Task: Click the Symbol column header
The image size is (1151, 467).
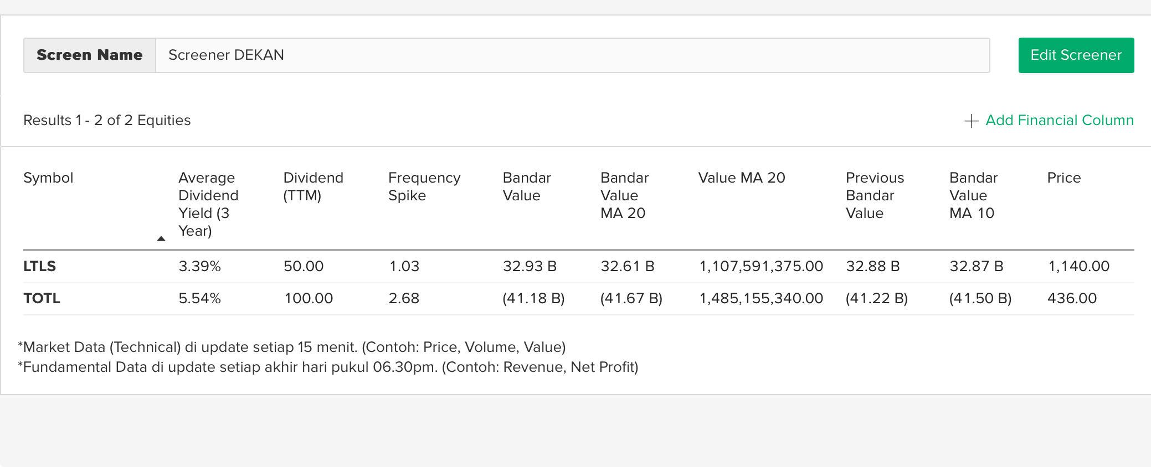Action: click(48, 178)
